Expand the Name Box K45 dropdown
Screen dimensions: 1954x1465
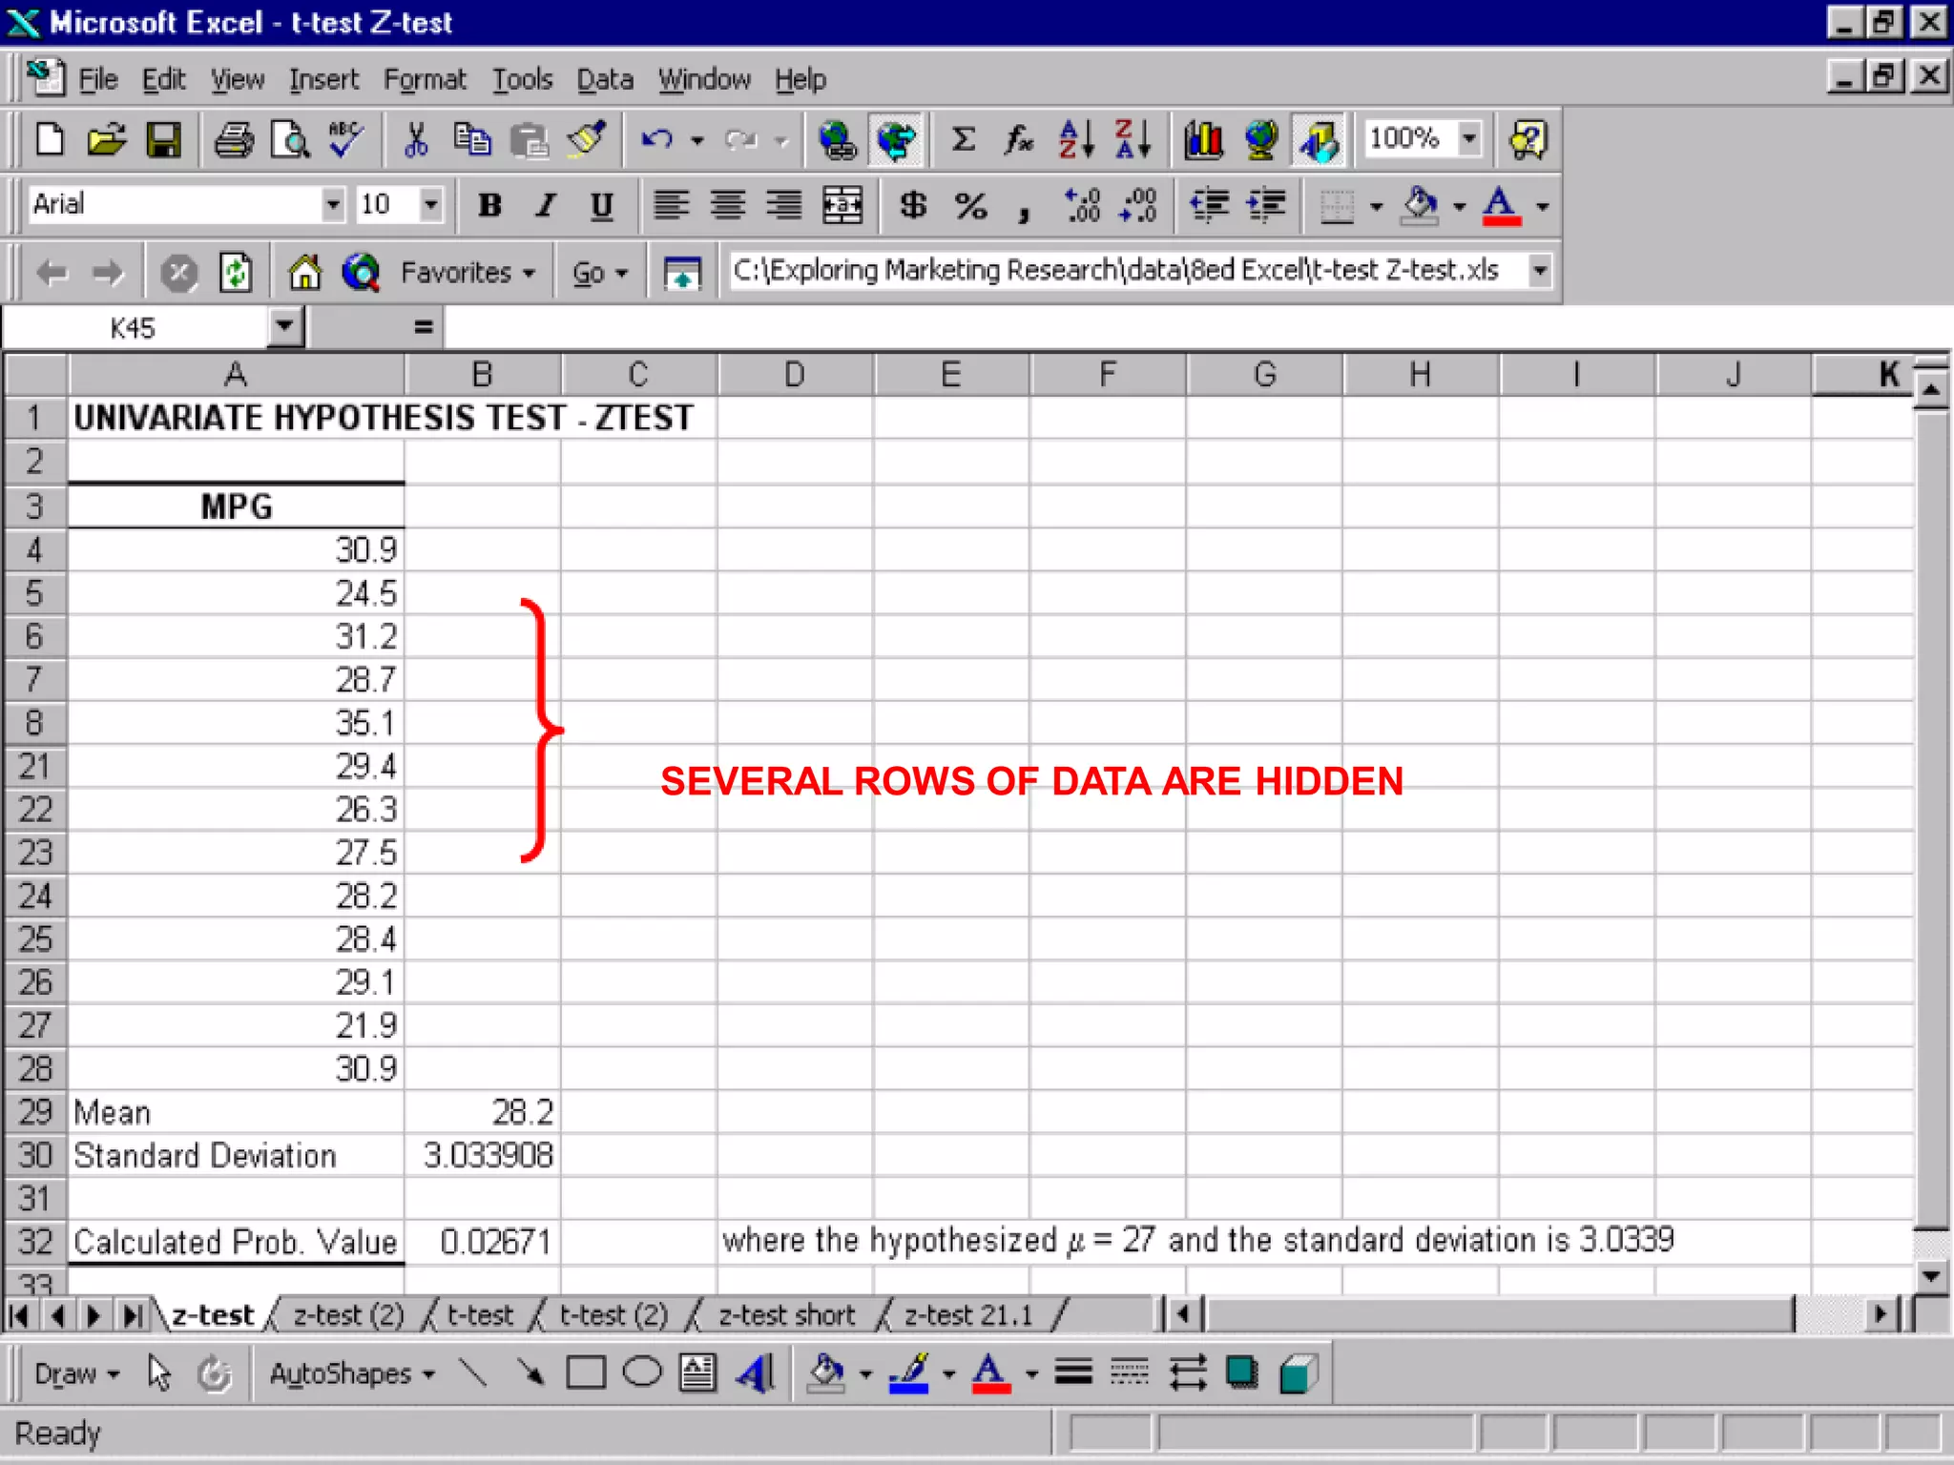[284, 327]
